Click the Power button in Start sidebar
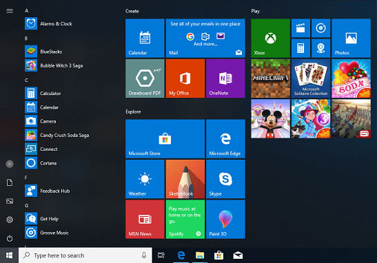Screen dimensions: 377x263 10,238
